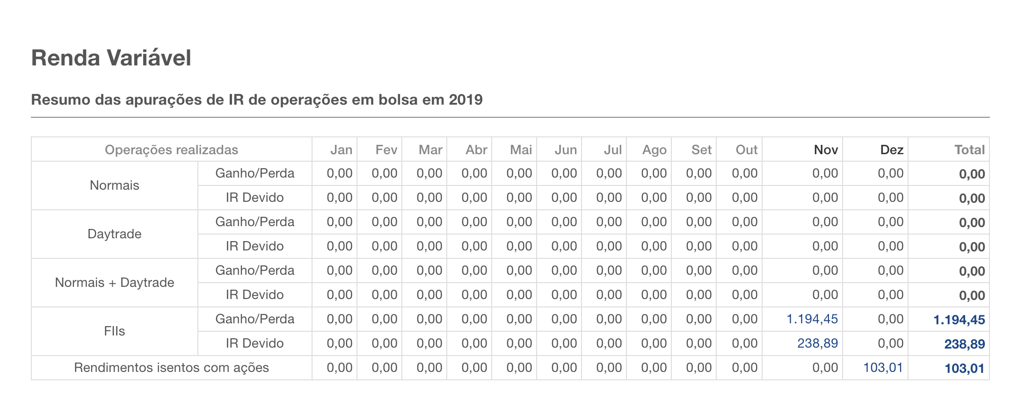Screen dimensions: 1018x399
Task: Click the bold 103,01 value in Total column
Action: click(964, 369)
